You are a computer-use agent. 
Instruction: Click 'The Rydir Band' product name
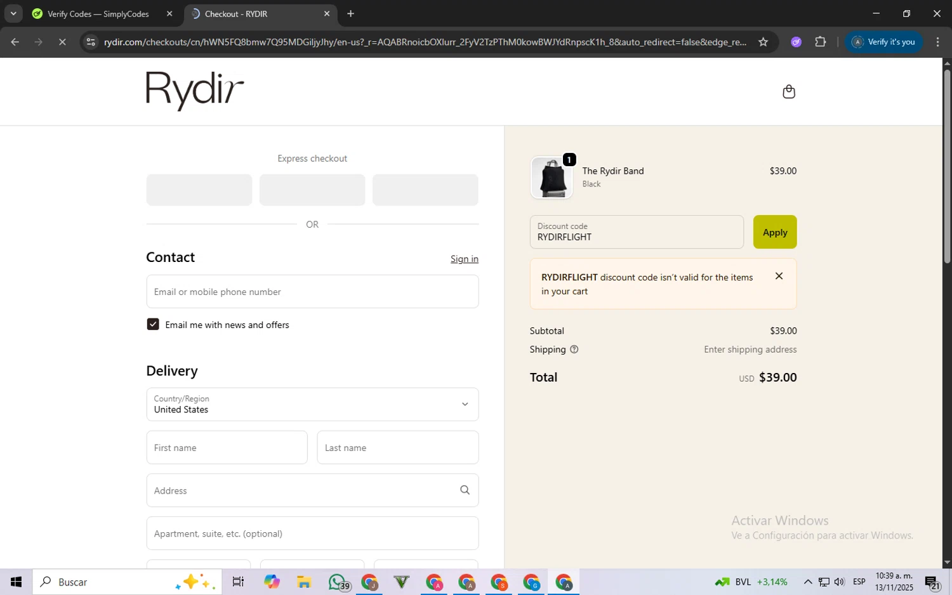tap(613, 171)
